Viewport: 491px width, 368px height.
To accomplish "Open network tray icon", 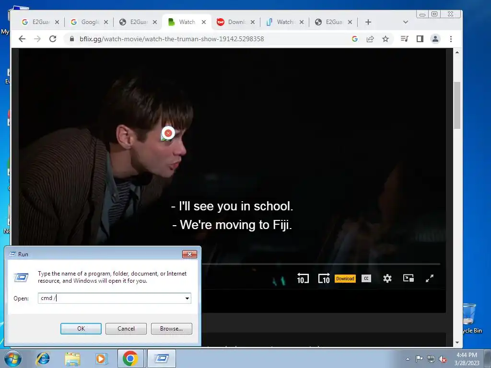I will coord(431,359).
